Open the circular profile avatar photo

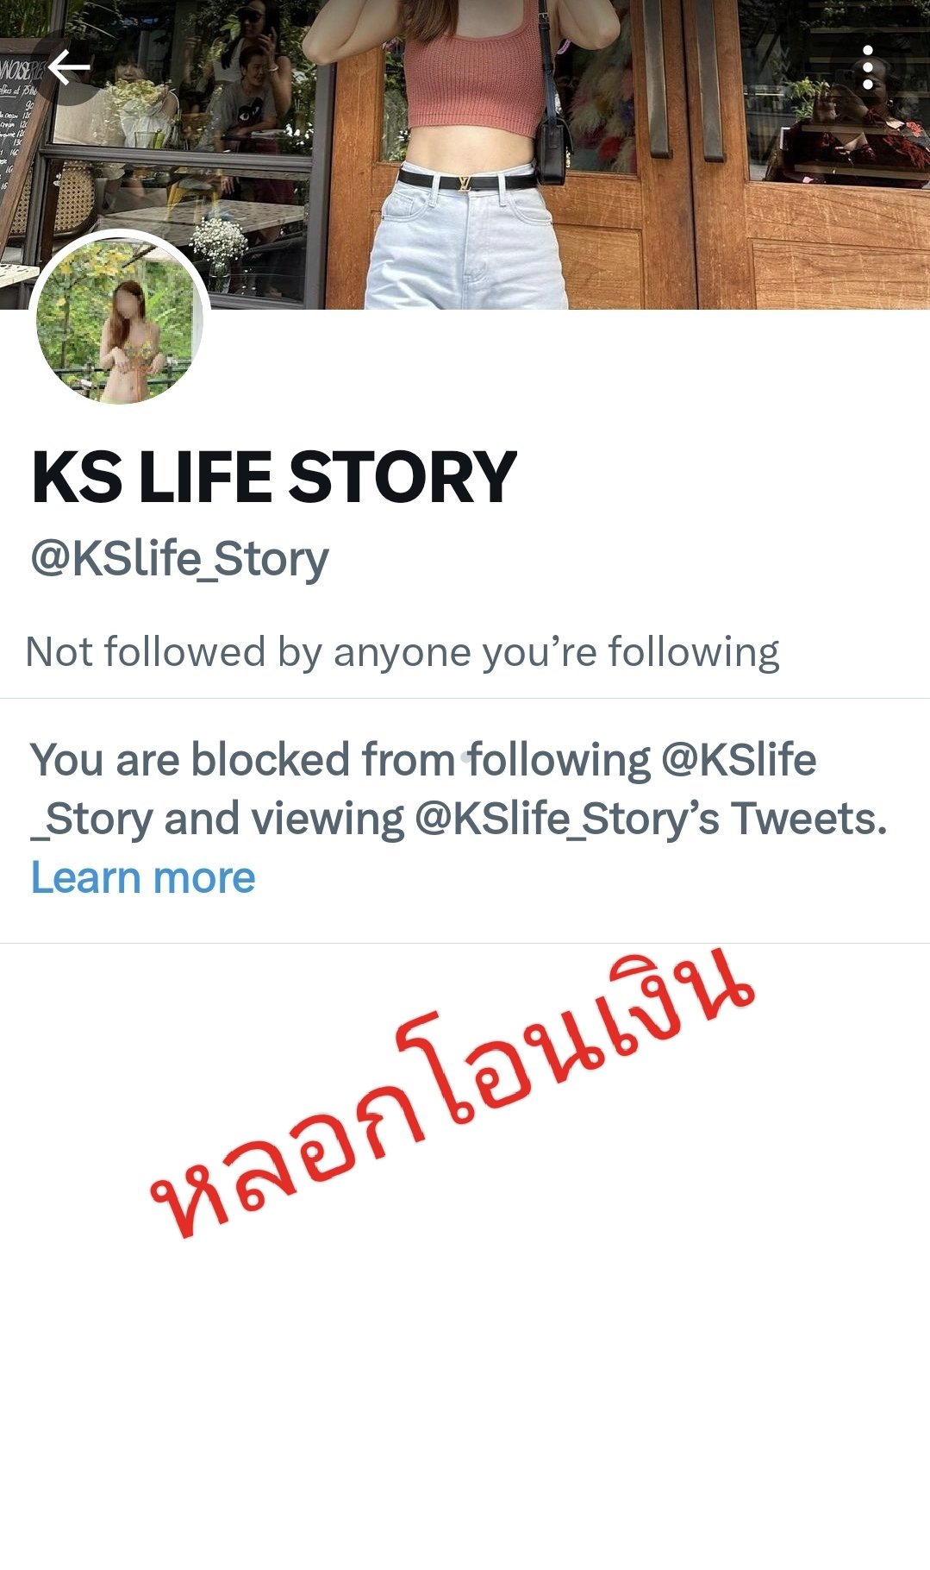[x=119, y=320]
